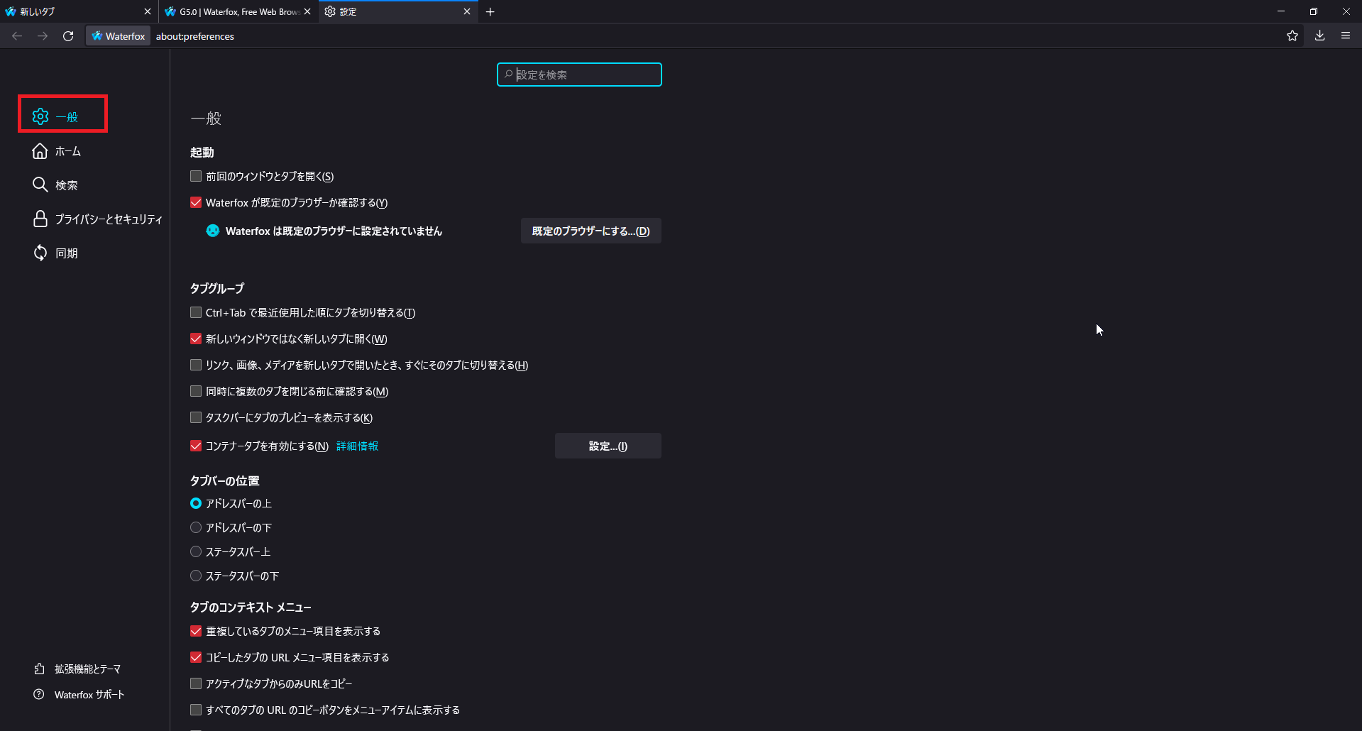
Task: Uncheck 重複しているタブのメニュー項目を表示する
Action: tap(196, 631)
